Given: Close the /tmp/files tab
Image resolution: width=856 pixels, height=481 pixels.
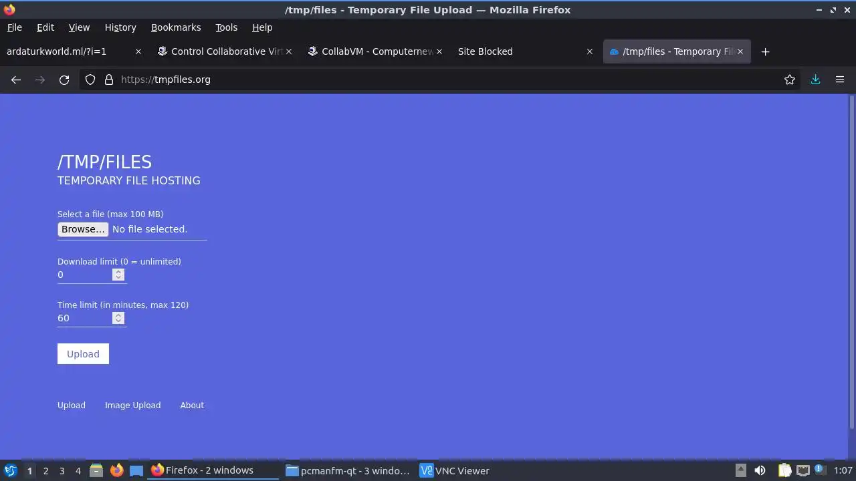Looking at the screenshot, I should pyautogui.click(x=740, y=51).
